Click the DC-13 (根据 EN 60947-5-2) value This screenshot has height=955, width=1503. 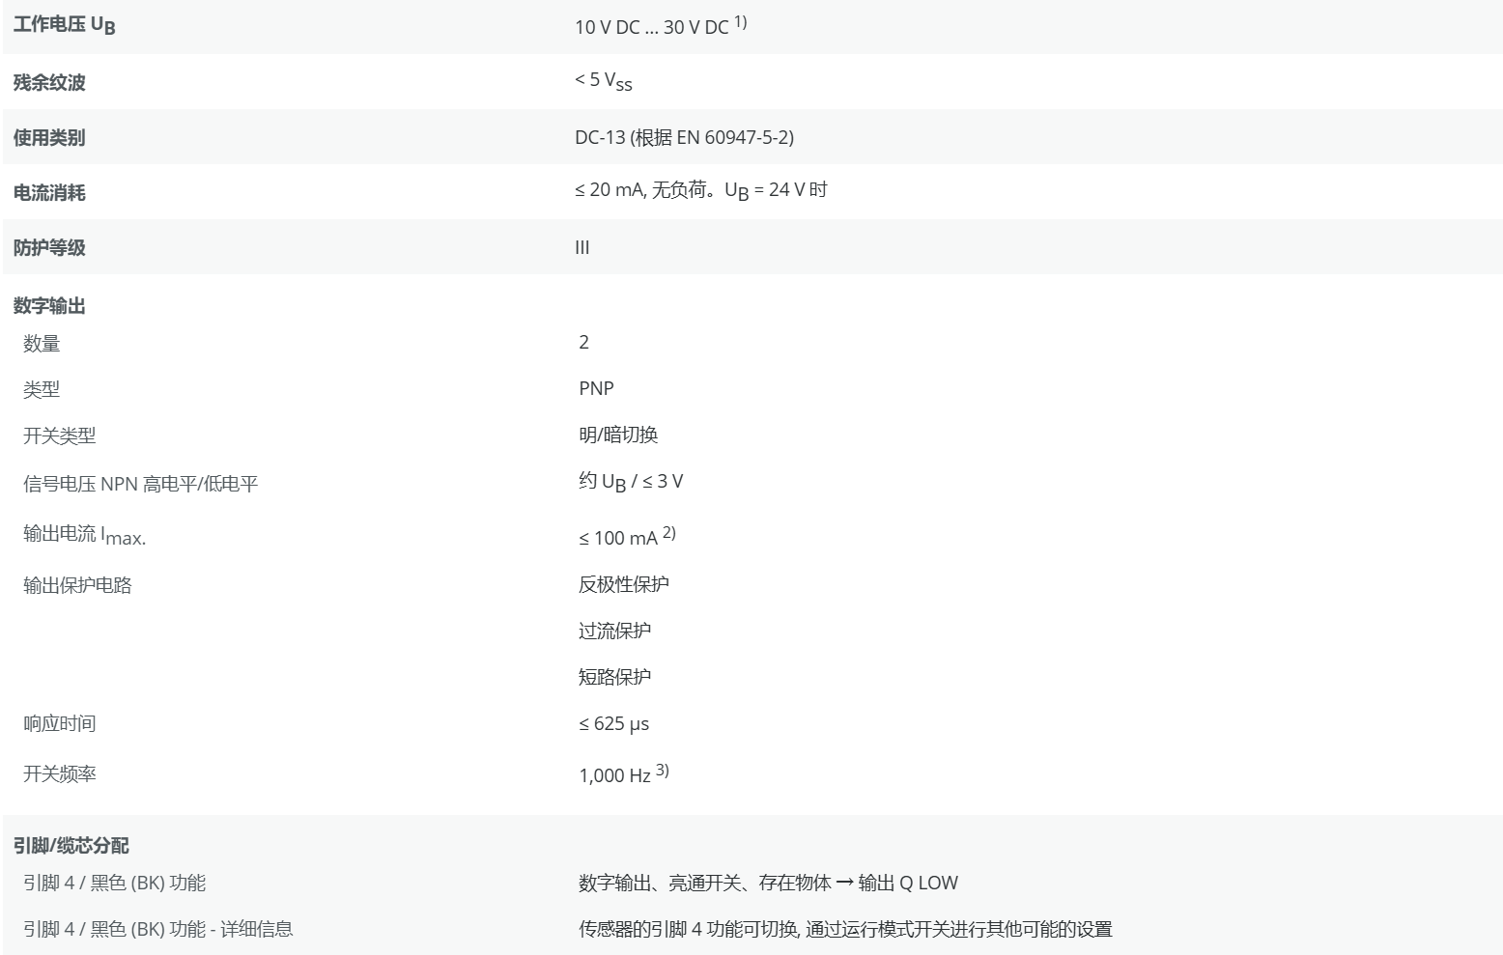(684, 137)
